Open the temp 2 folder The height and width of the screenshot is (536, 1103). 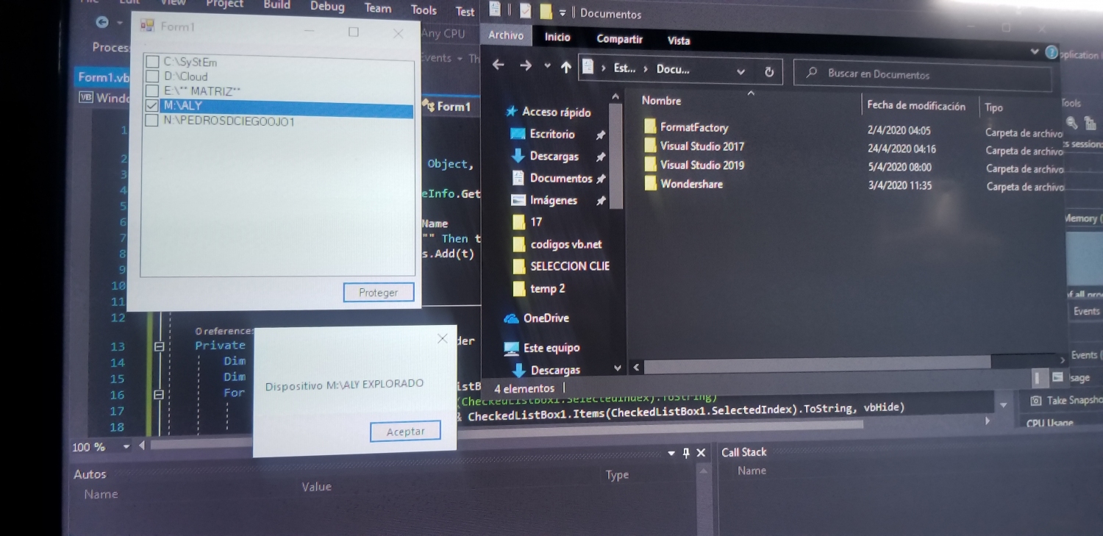[x=548, y=288]
